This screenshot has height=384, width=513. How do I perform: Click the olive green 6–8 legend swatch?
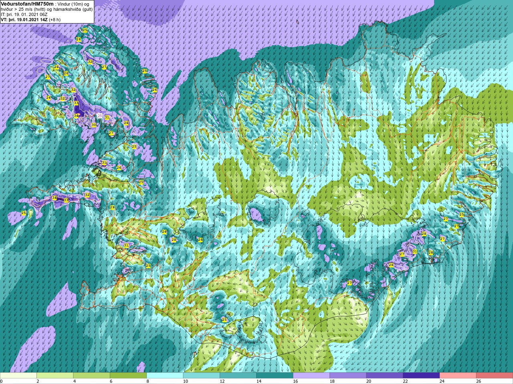click(x=128, y=376)
